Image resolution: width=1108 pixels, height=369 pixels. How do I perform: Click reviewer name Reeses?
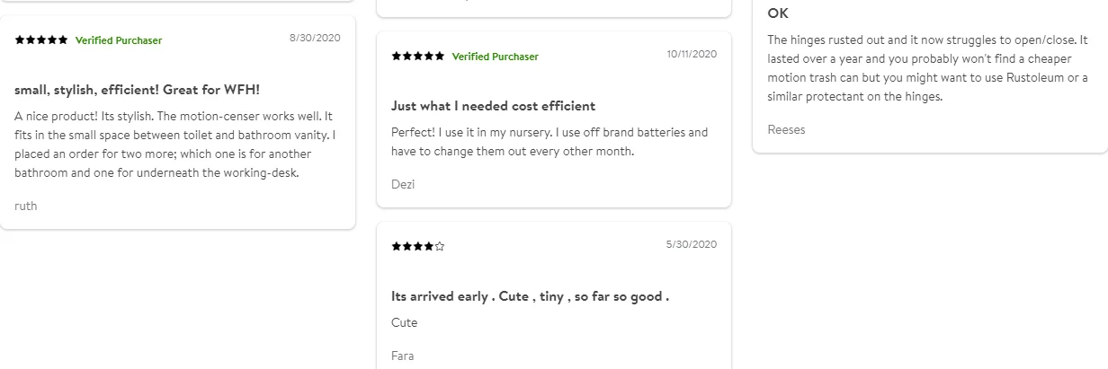(x=786, y=129)
